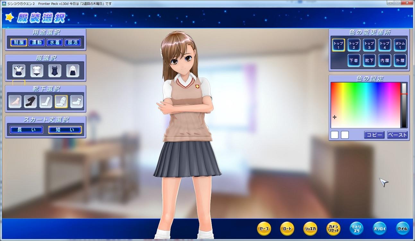The height and width of the screenshot is (241, 415).
Task: Click the second white color swatch
Action: [x=345, y=135]
